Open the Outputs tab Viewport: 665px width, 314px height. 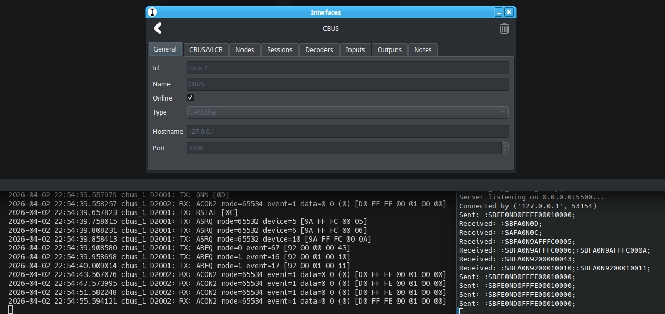390,49
